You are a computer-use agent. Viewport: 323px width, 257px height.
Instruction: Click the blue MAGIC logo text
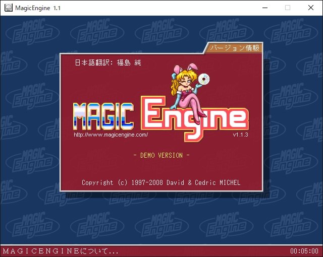point(103,114)
